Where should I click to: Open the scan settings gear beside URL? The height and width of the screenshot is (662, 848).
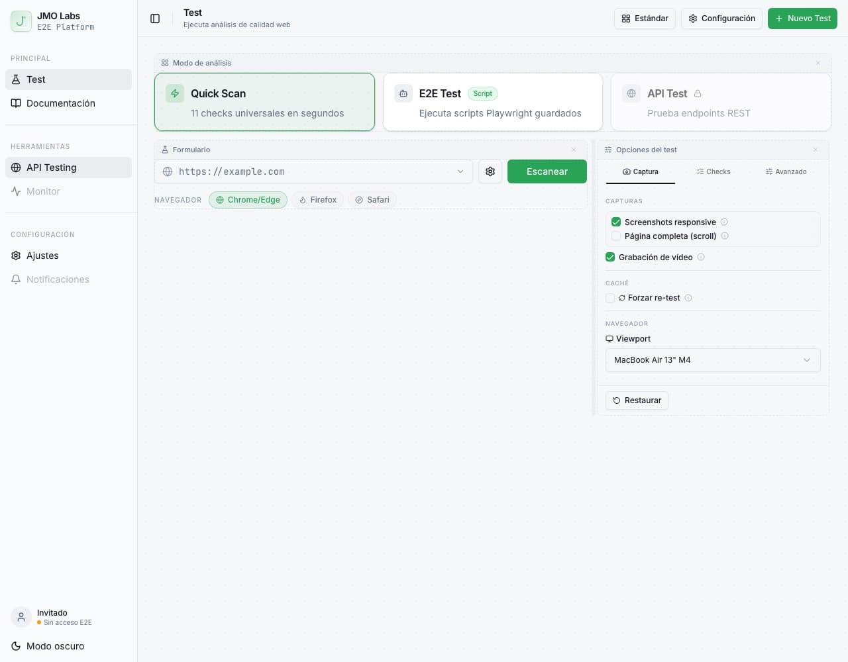coord(490,171)
